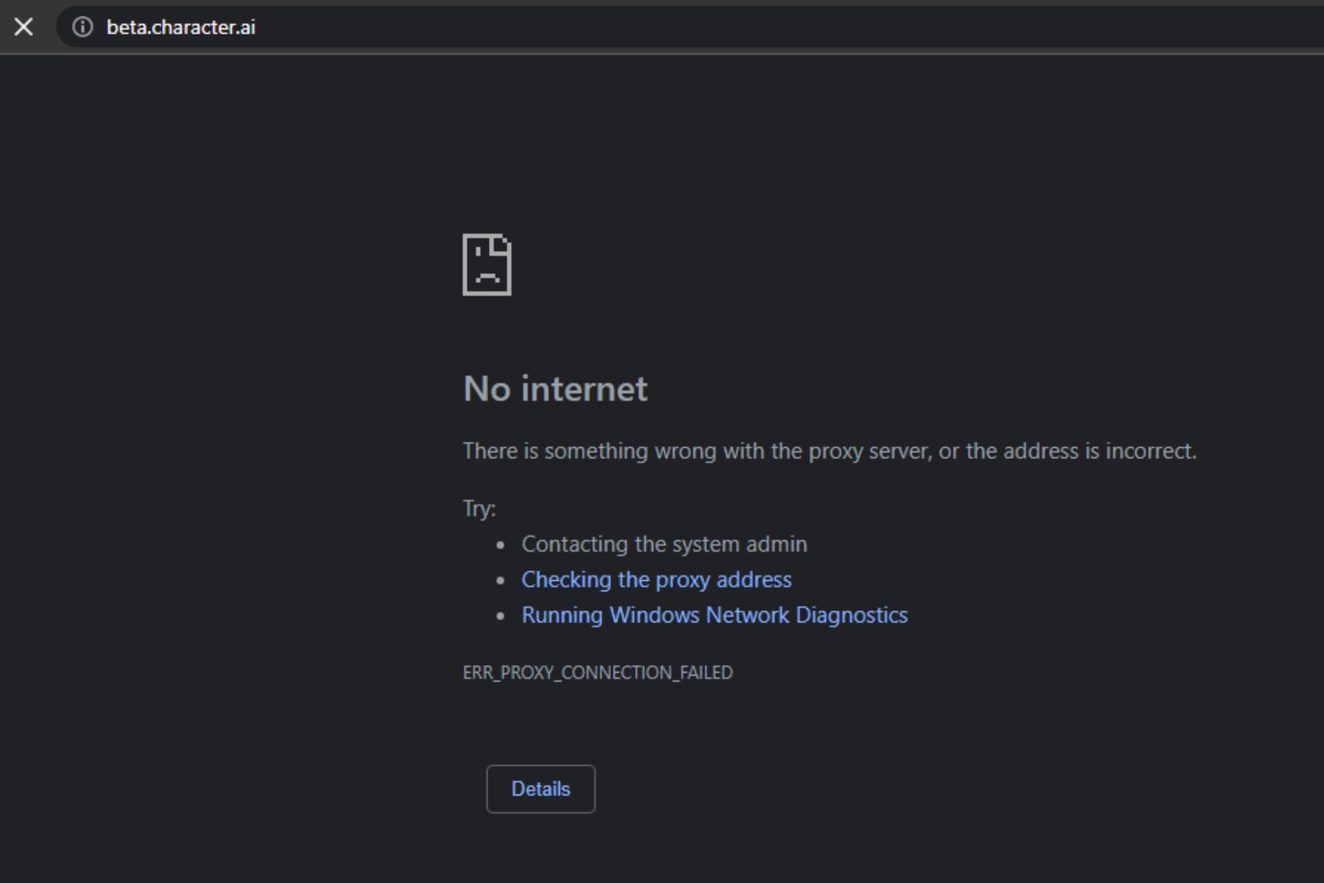The width and height of the screenshot is (1324, 883).
Task: Expand error info with Details button
Action: coord(541,788)
